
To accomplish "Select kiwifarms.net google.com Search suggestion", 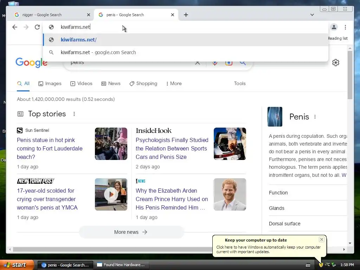I will point(186,52).
